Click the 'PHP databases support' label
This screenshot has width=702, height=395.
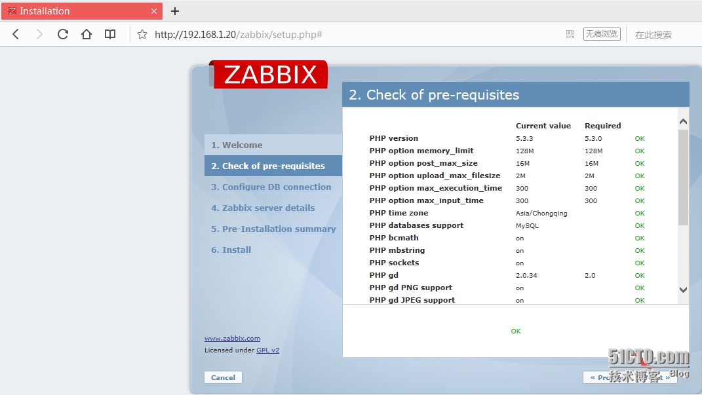pos(416,225)
